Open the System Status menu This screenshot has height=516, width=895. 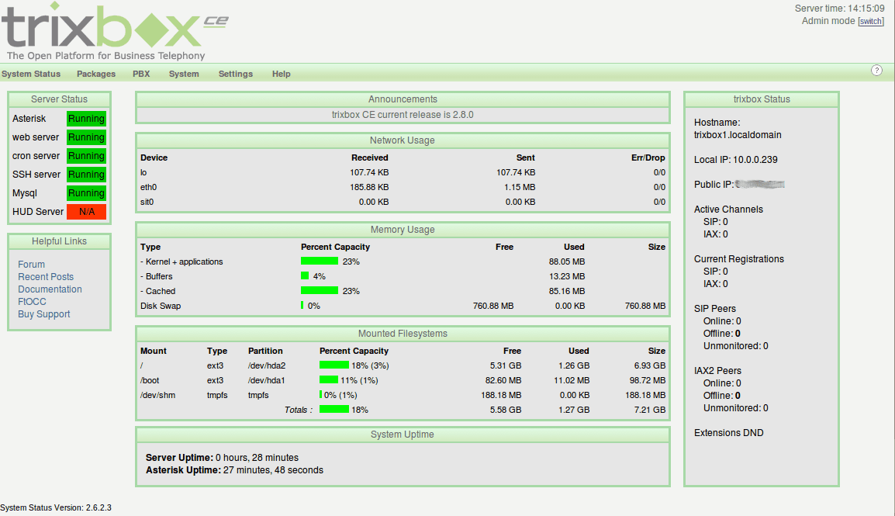(x=31, y=74)
